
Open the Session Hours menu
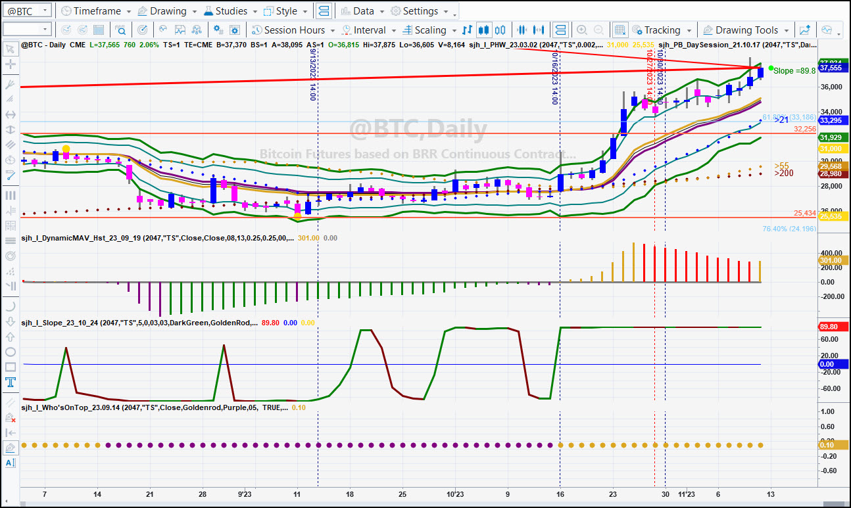293,30
